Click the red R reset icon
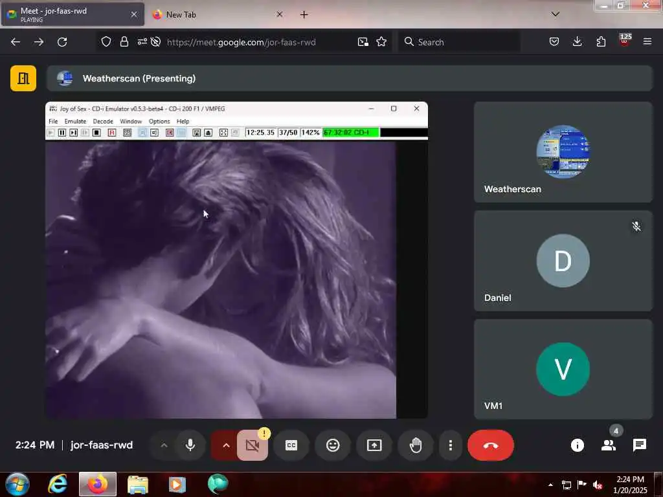This screenshot has width=663, height=497. [x=112, y=133]
